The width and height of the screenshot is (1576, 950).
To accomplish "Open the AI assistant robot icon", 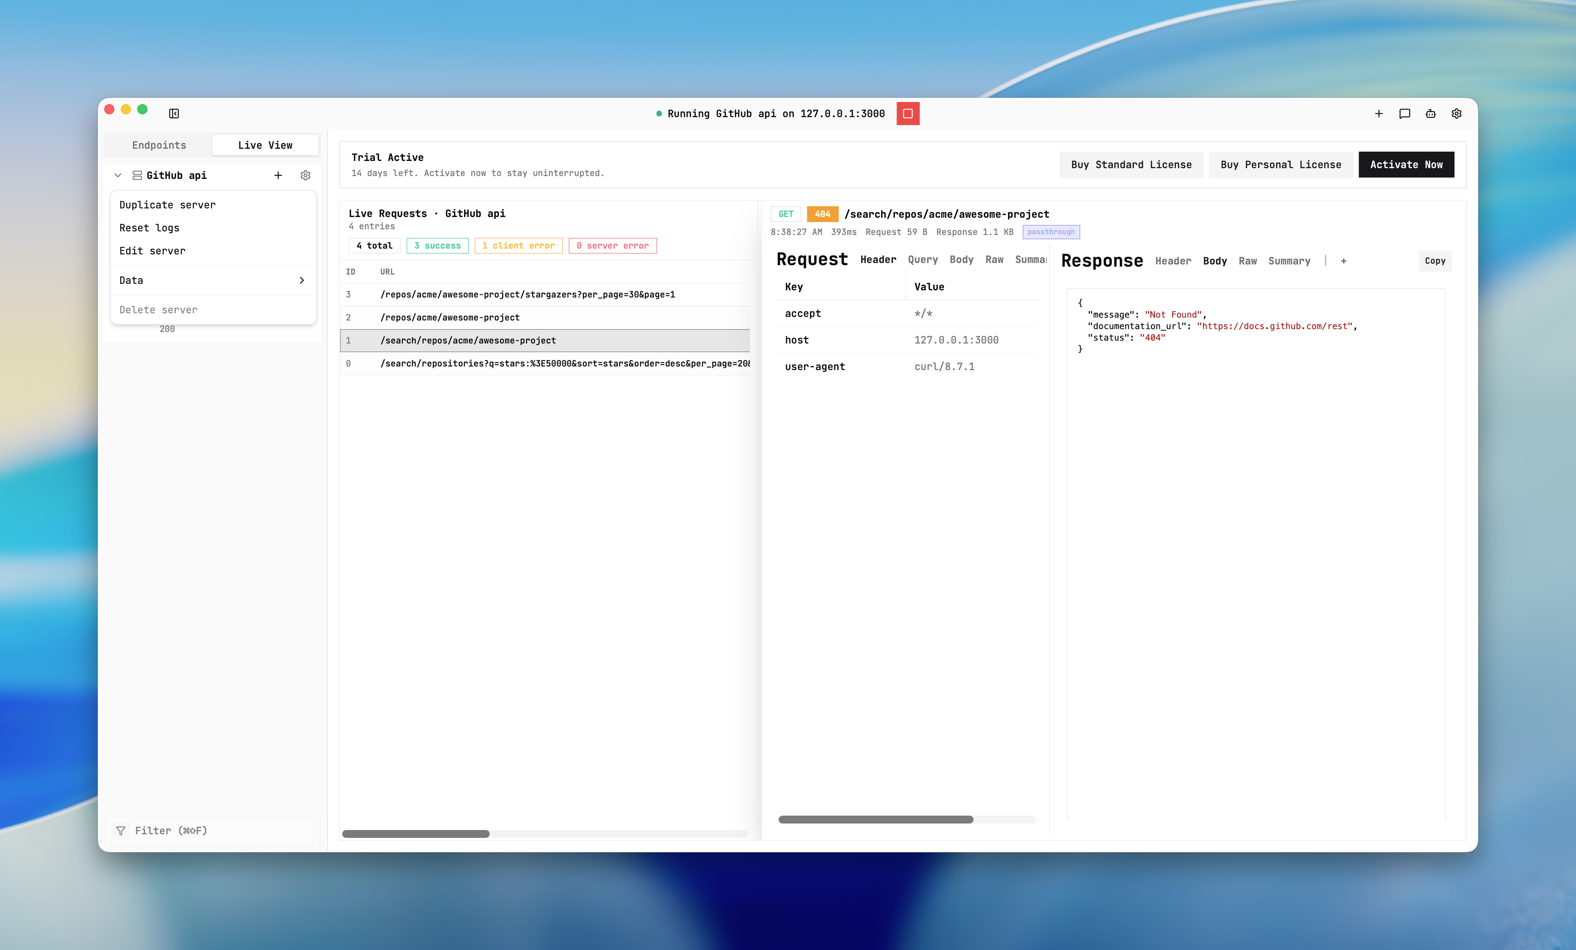I will [x=1431, y=113].
